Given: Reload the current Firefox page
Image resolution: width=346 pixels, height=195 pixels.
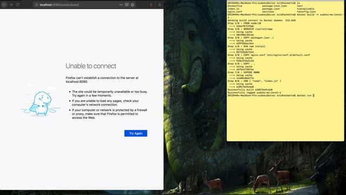Looking at the screenshot, I should coord(18,4).
